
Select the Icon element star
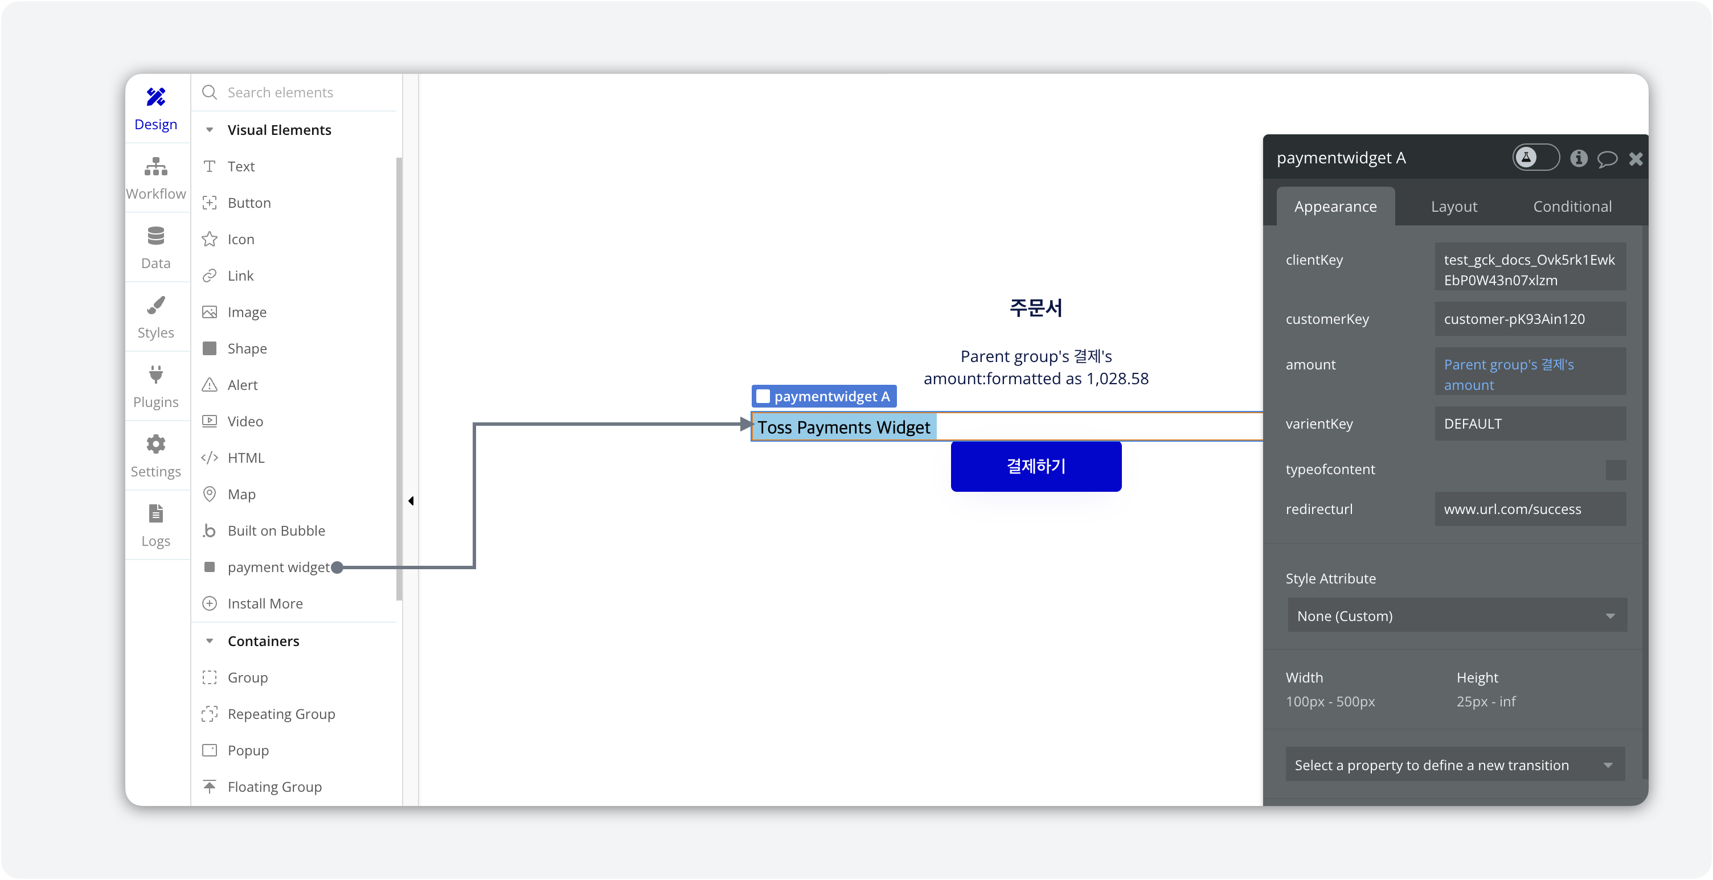[x=210, y=239]
